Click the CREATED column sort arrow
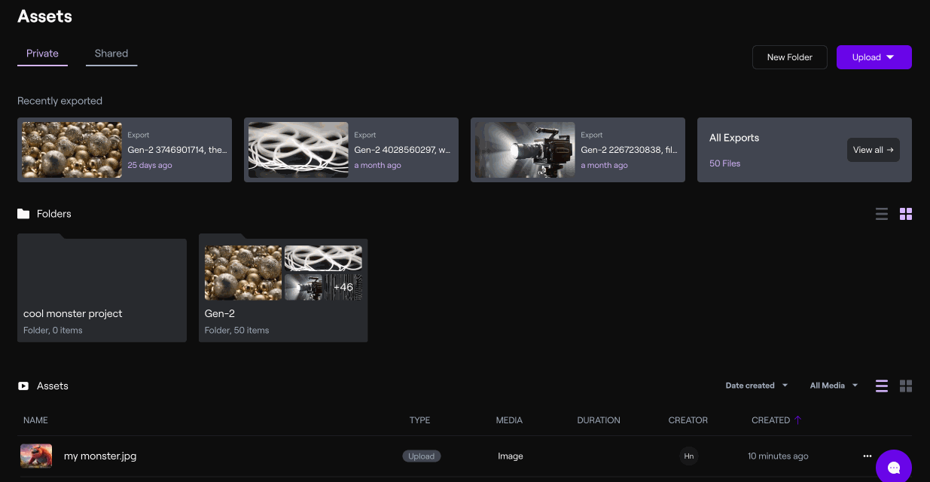The height and width of the screenshot is (482, 930). pyautogui.click(x=798, y=420)
